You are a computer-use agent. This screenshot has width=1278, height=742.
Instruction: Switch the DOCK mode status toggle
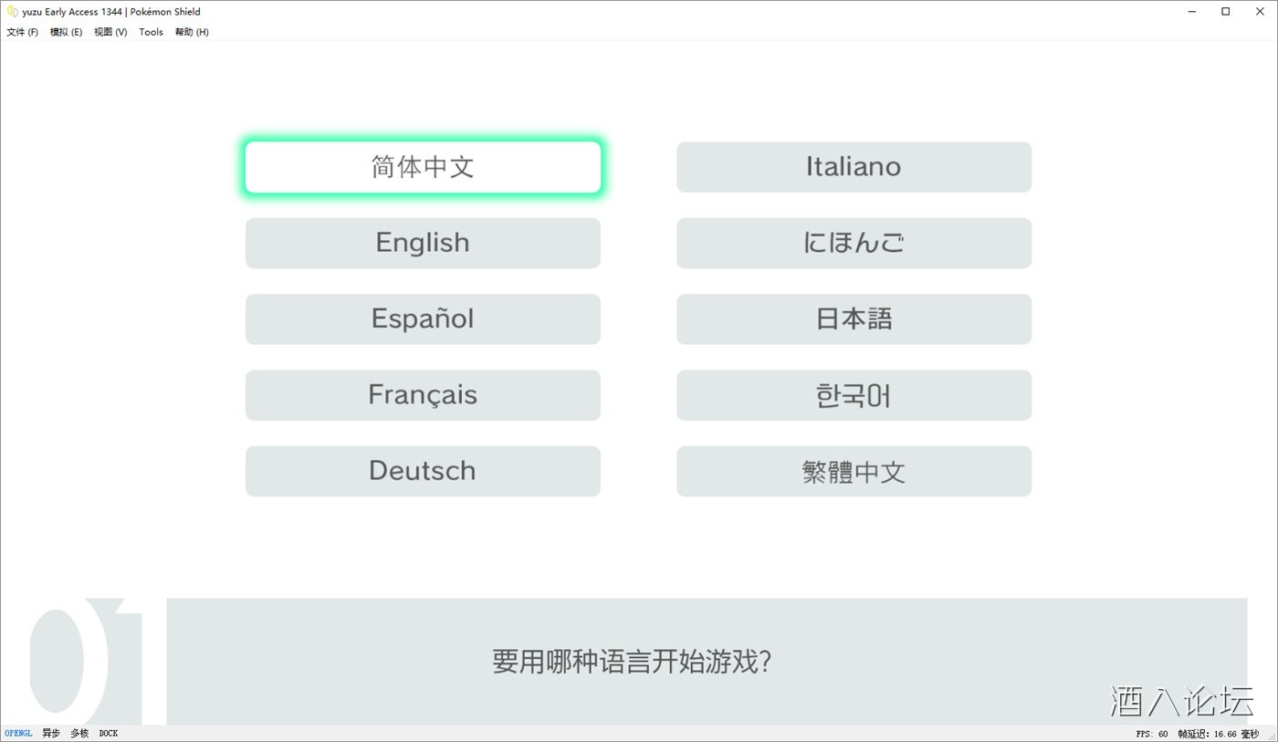[109, 734]
